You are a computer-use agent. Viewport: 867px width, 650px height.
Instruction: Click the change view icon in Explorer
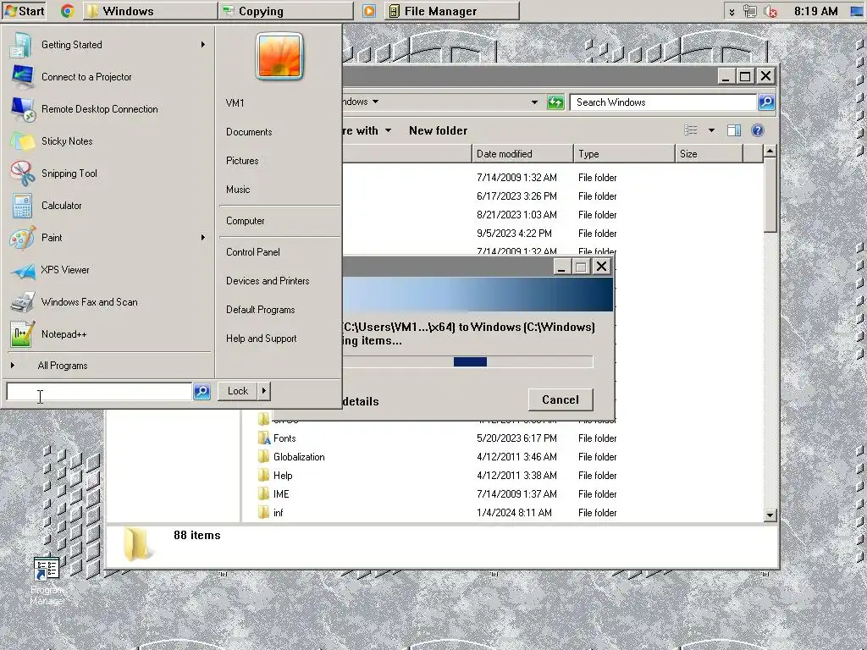(691, 130)
